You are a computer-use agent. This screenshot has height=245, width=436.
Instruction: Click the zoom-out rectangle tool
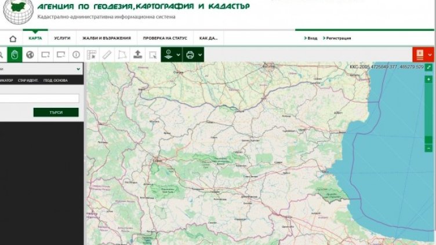pyautogui.click(x=61, y=54)
